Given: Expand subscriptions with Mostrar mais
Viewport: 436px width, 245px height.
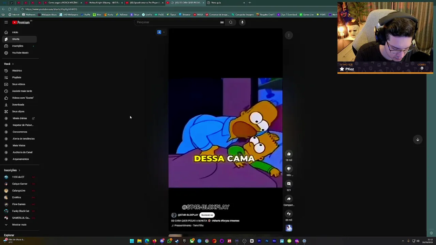Looking at the screenshot, I should coord(19,225).
